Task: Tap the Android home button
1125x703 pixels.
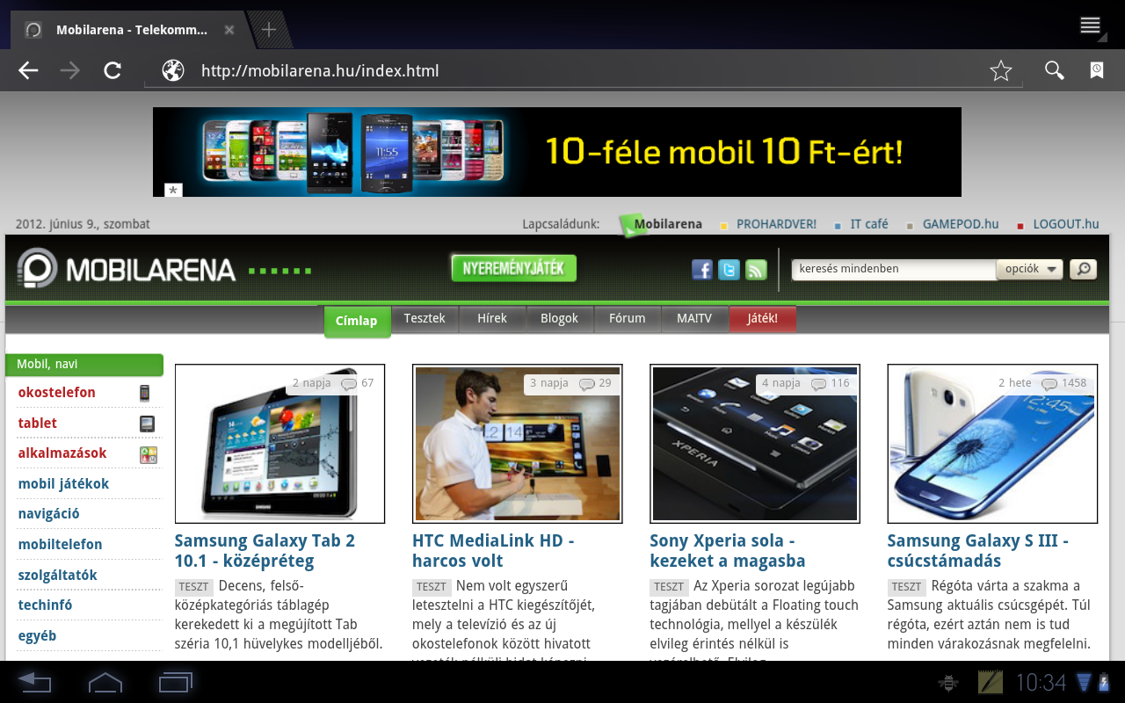Action: click(x=105, y=682)
